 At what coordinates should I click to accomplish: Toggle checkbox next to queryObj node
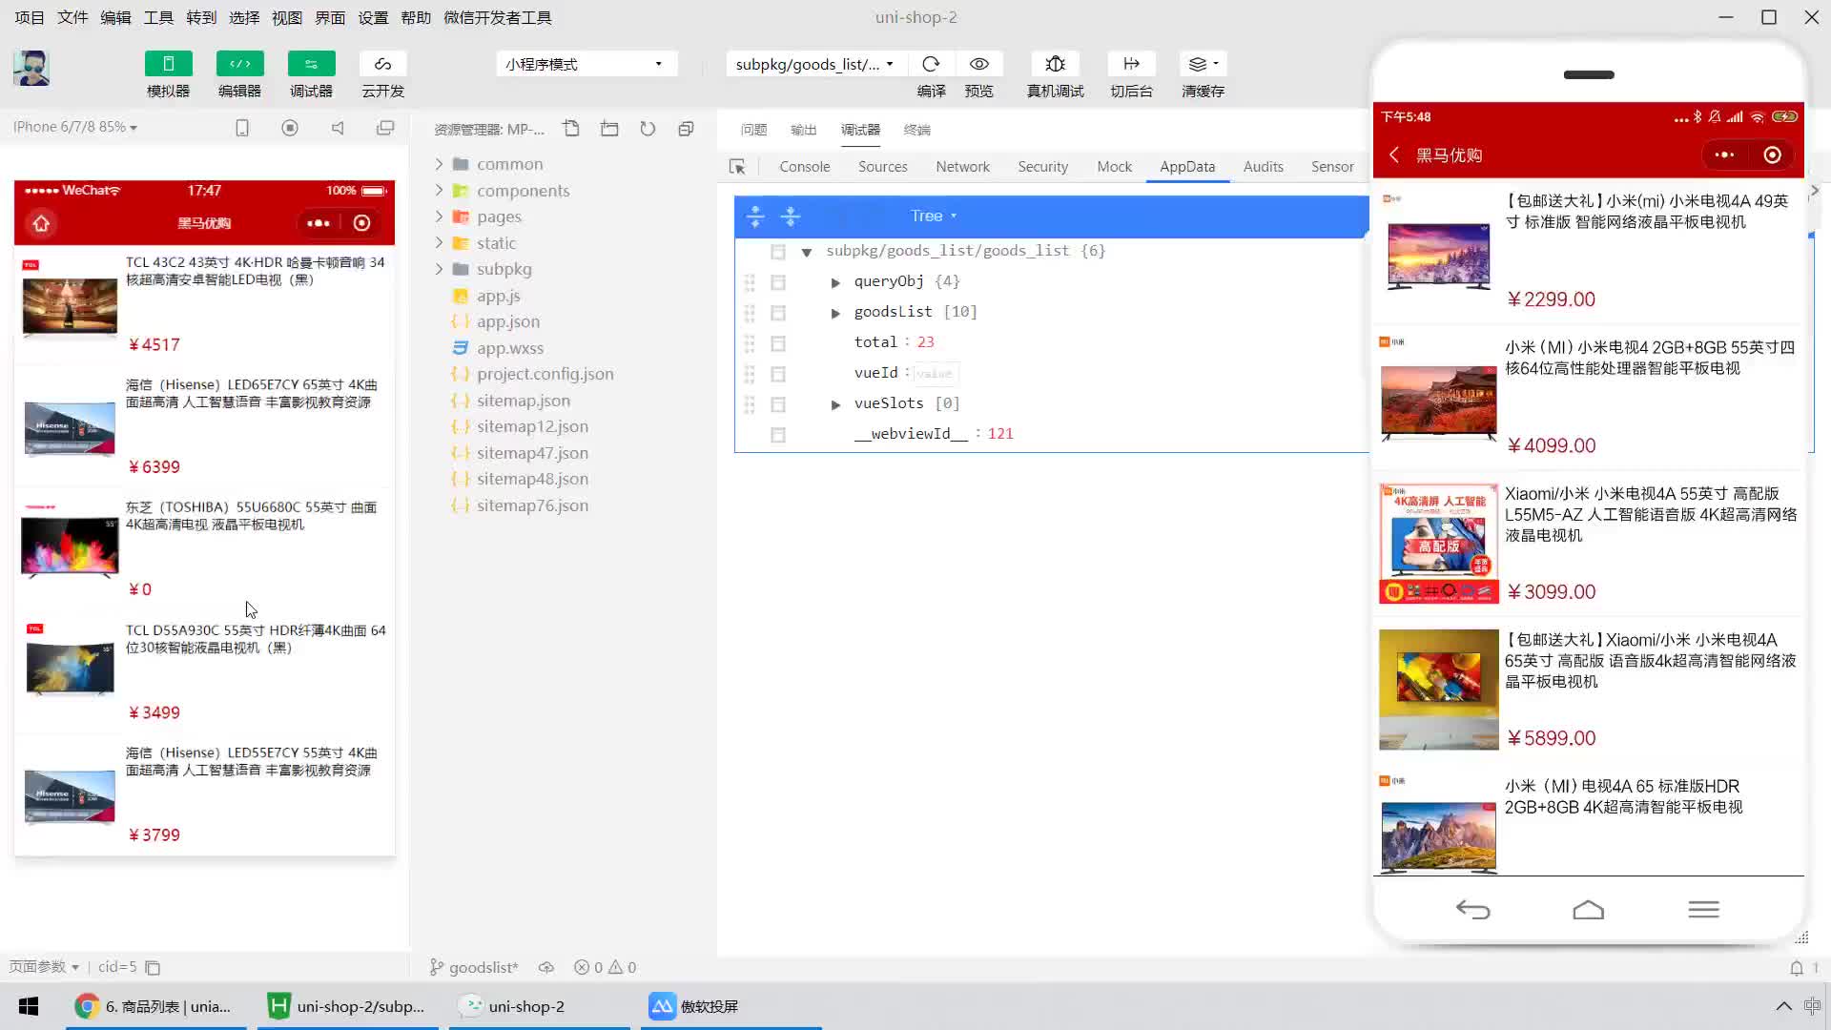click(778, 280)
